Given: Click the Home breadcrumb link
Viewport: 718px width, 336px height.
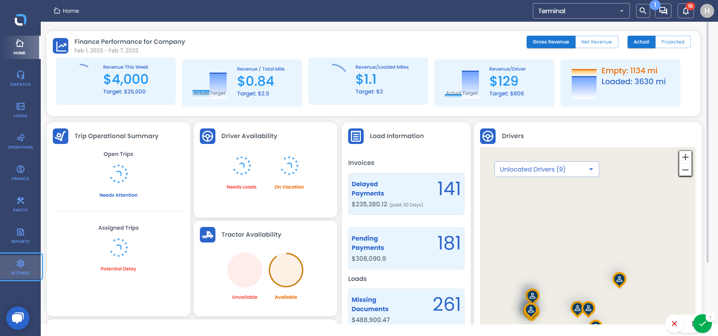Looking at the screenshot, I should [66, 11].
